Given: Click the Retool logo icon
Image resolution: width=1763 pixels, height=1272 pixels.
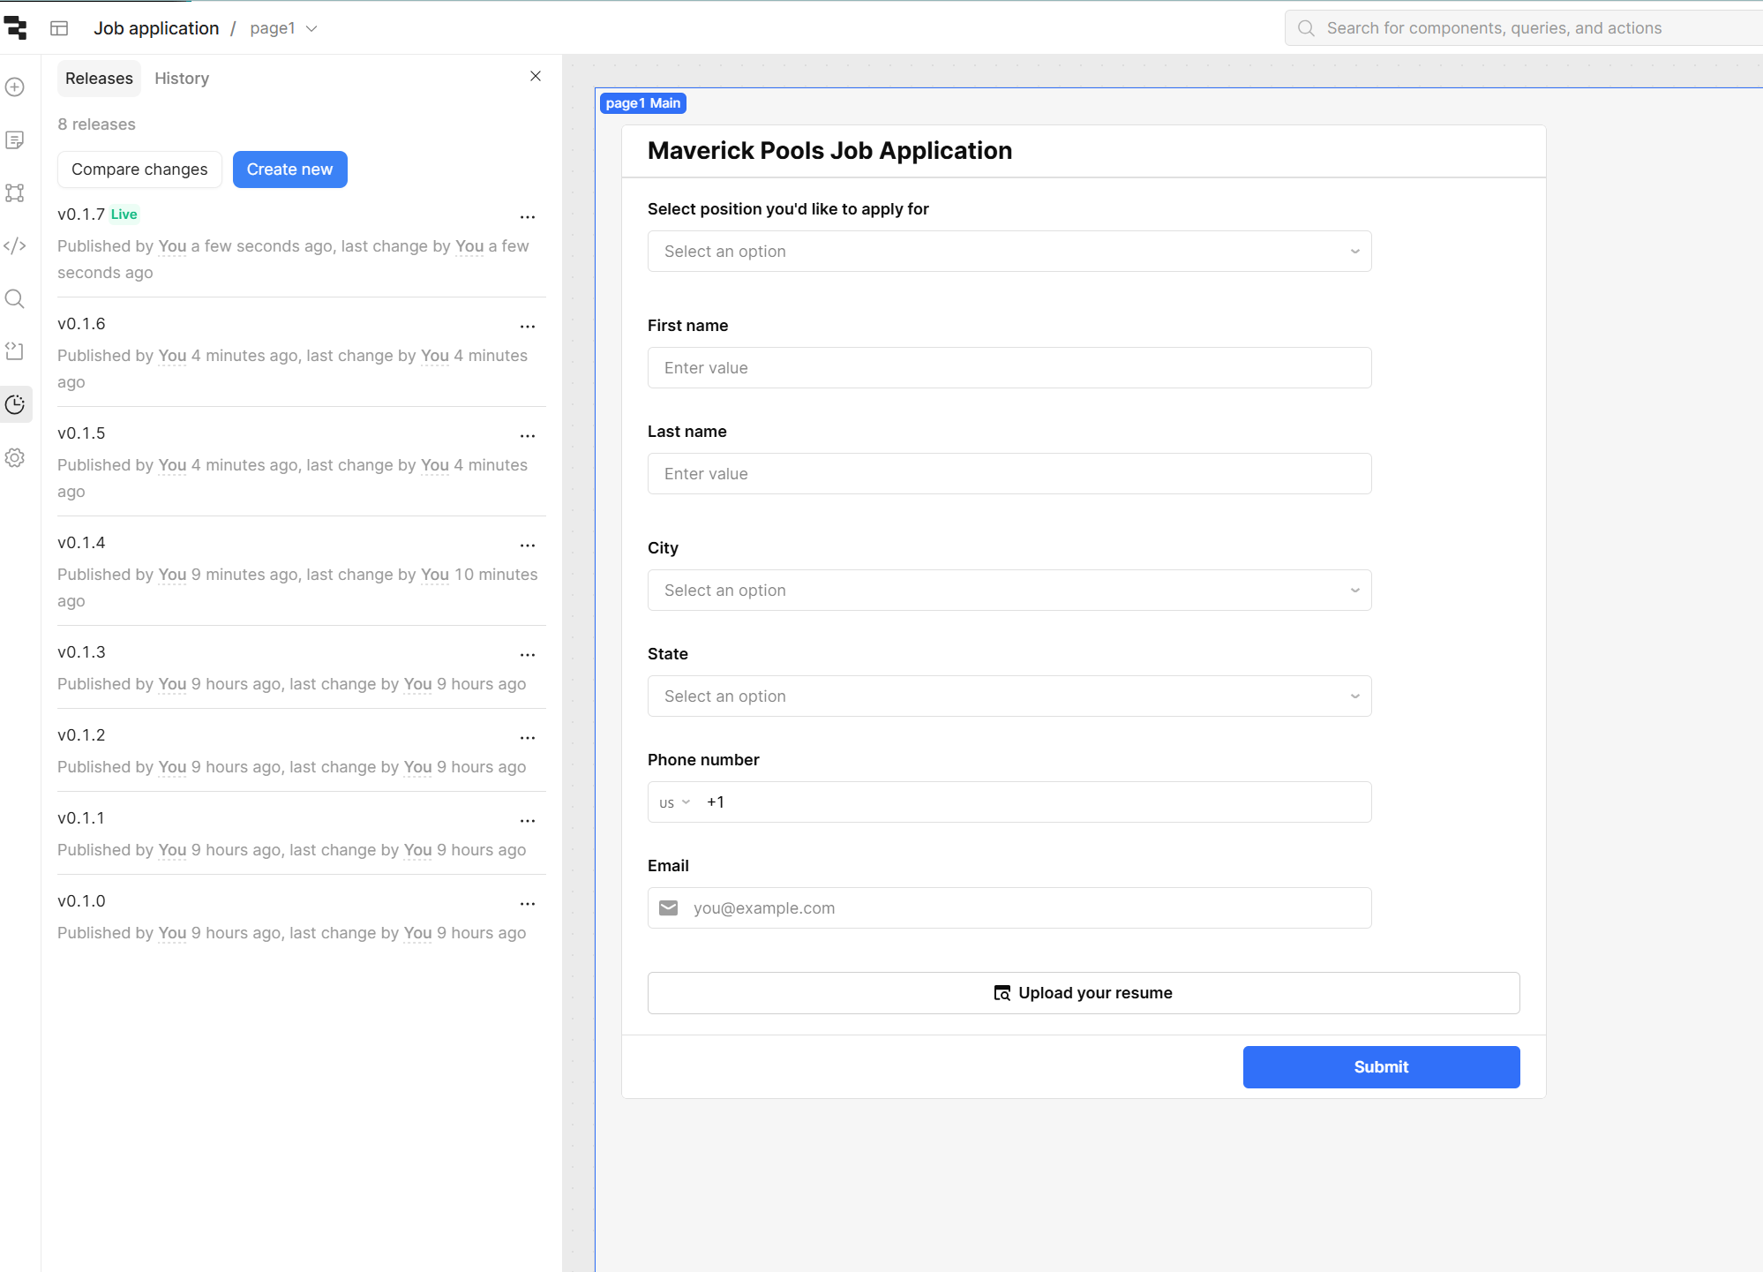Looking at the screenshot, I should tap(16, 28).
